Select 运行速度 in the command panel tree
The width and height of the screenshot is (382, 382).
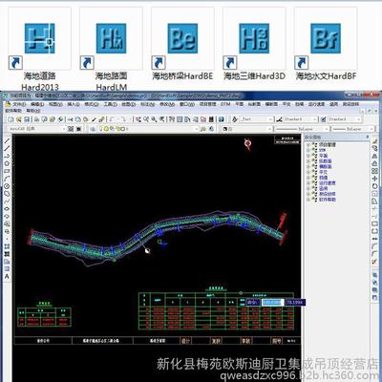point(328,183)
